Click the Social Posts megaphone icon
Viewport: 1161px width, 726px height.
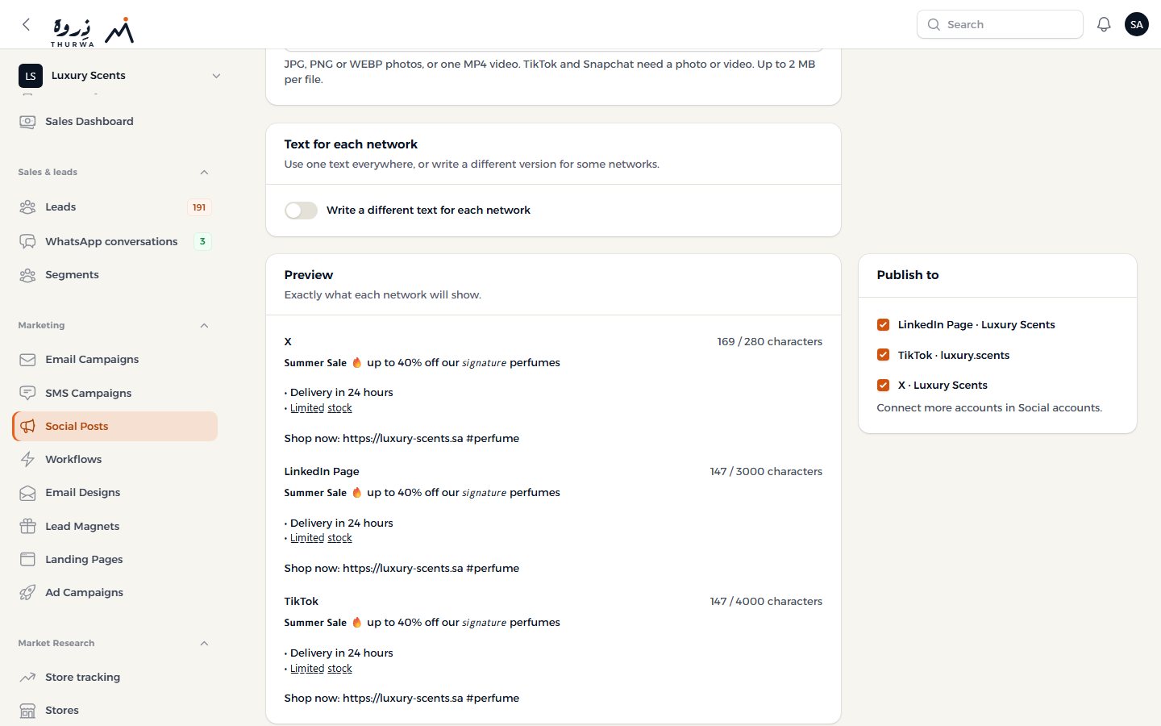tap(27, 426)
